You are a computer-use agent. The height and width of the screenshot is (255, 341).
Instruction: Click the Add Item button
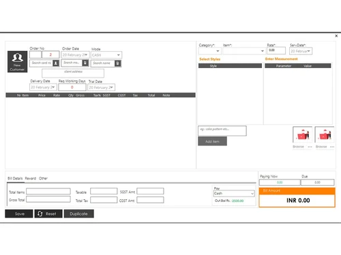212,141
